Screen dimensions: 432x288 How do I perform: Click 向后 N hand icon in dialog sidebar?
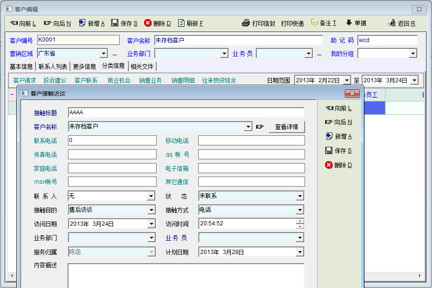pos(329,122)
